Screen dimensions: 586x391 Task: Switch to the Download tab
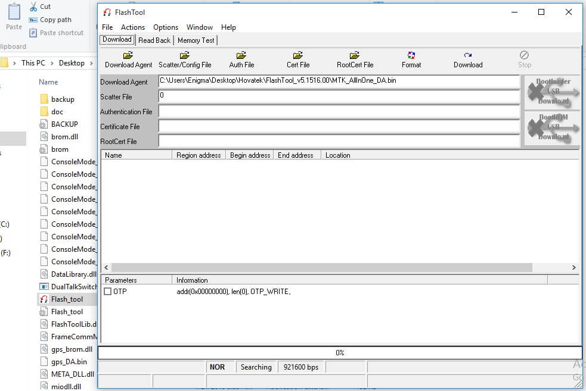(x=117, y=39)
